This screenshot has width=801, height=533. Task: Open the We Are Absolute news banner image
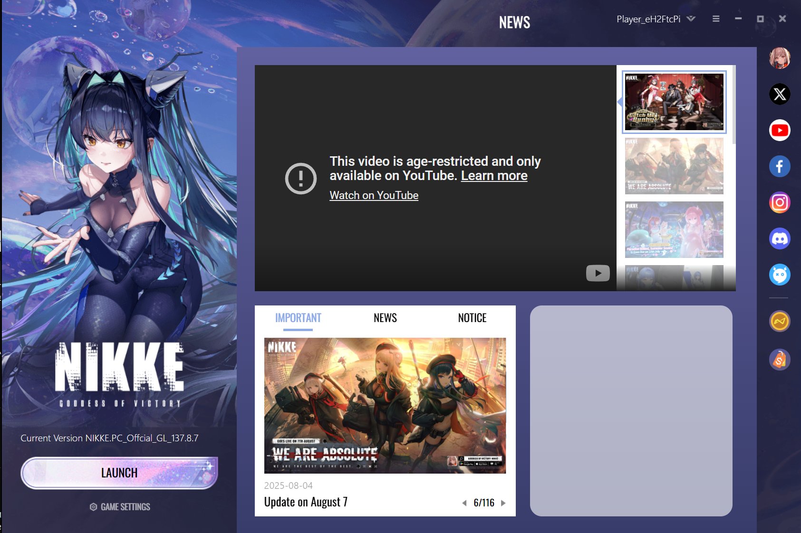[385, 406]
